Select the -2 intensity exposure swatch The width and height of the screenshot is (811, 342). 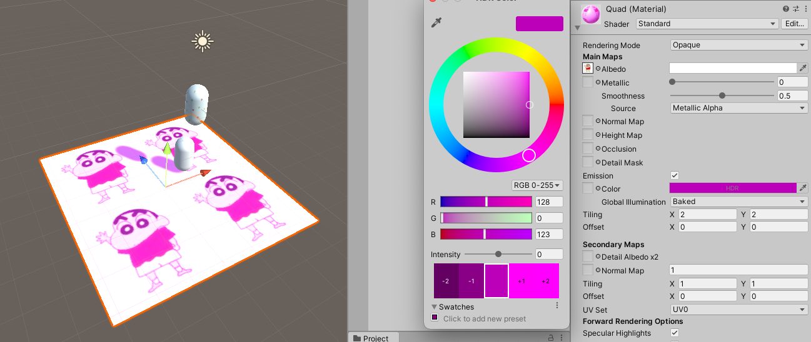tap(446, 281)
